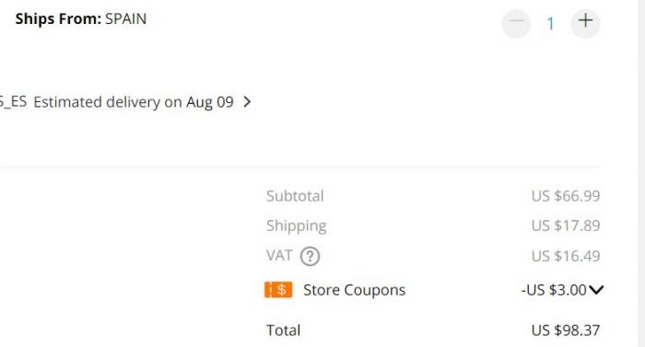This screenshot has width=645, height=347.
Task: Decrease quantity with the minus button
Action: click(516, 23)
